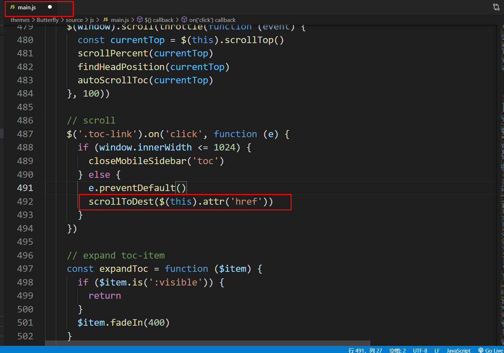Screen dimensions: 504x353
Task: Click 'currentTop' in the const declaration line
Action: pos(138,40)
